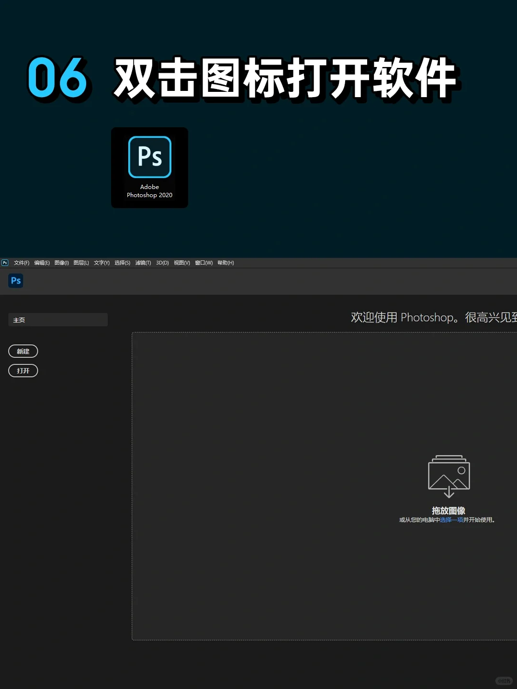The height and width of the screenshot is (689, 517).
Task: Open the 3D(D) menu
Action: coord(162,262)
